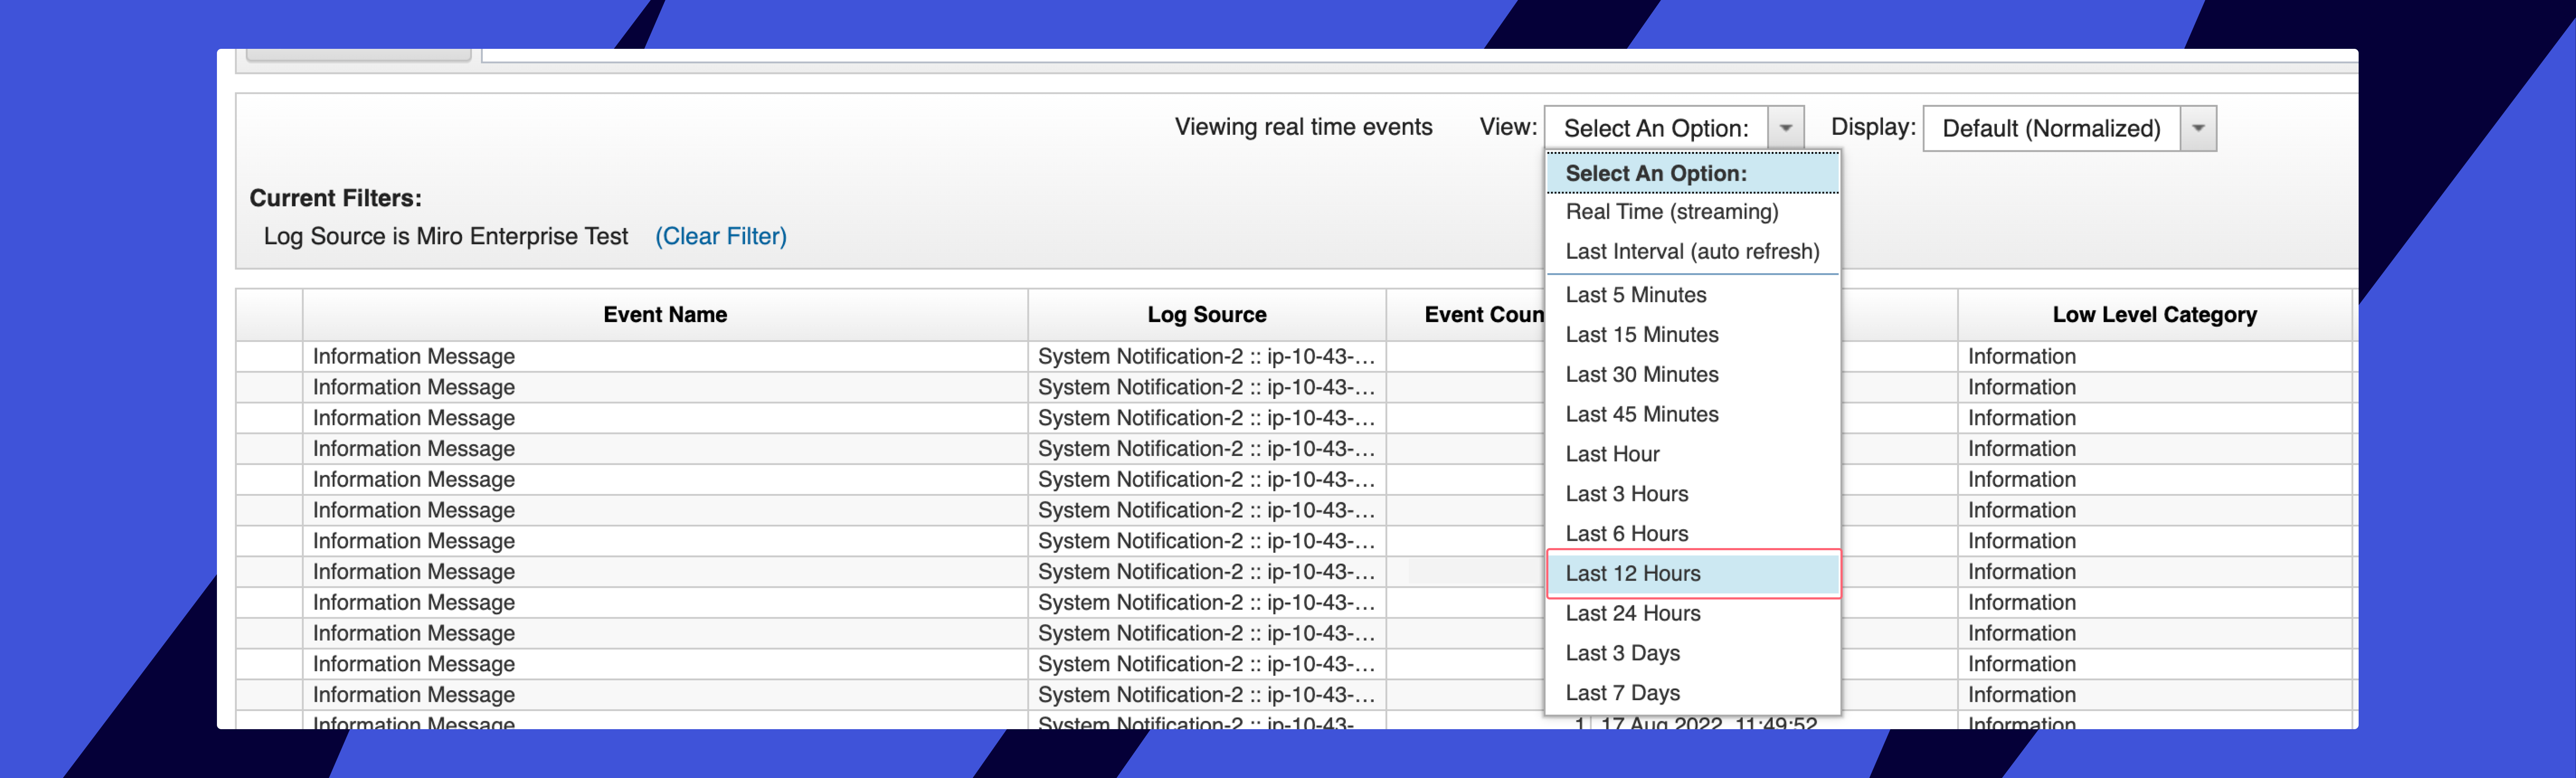Open the View dropdown arrow
The height and width of the screenshot is (778, 2576).
click(x=1785, y=128)
